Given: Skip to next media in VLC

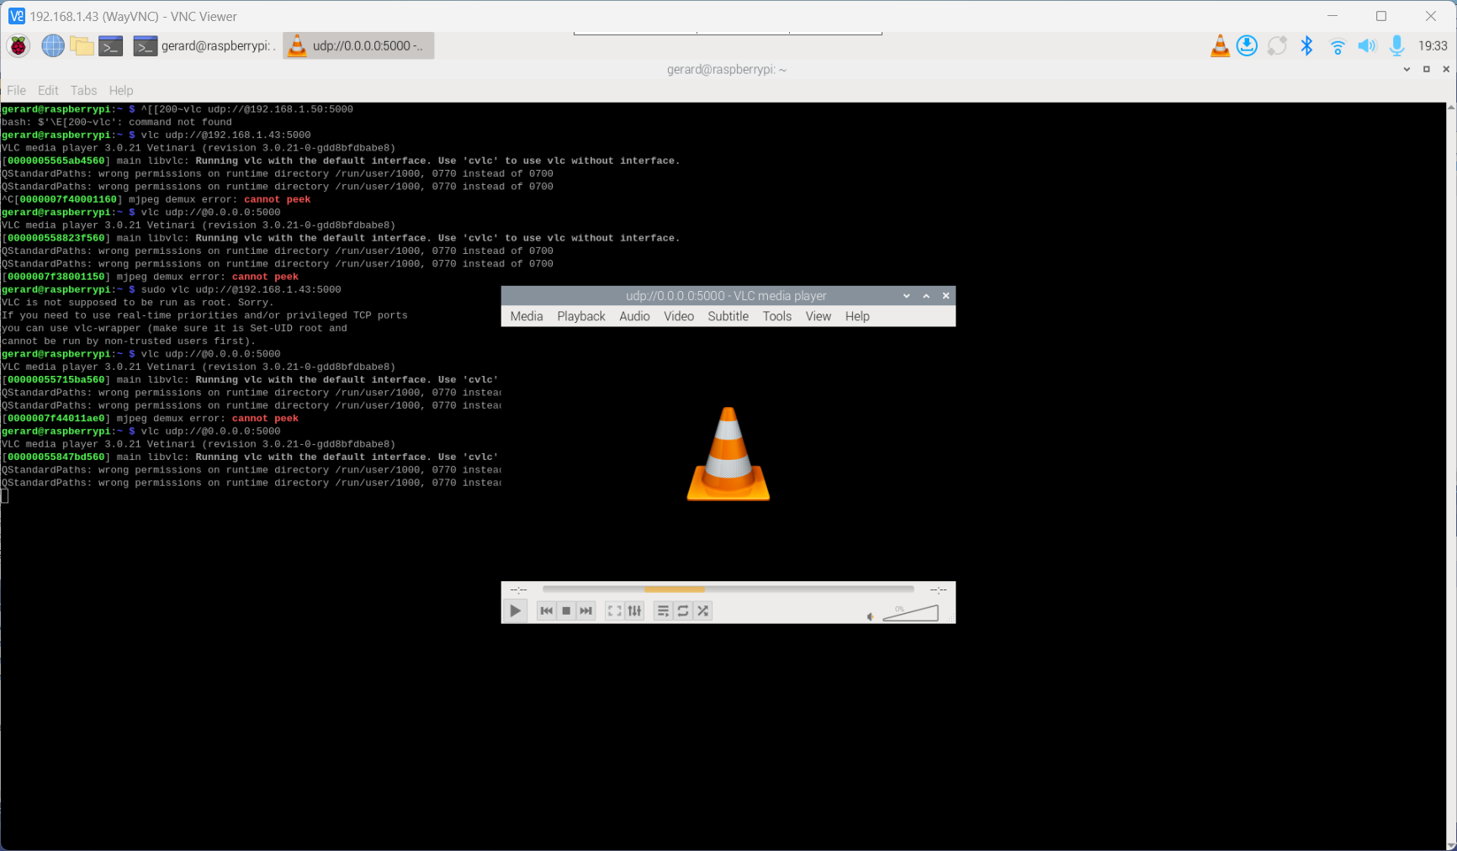Looking at the screenshot, I should [586, 611].
